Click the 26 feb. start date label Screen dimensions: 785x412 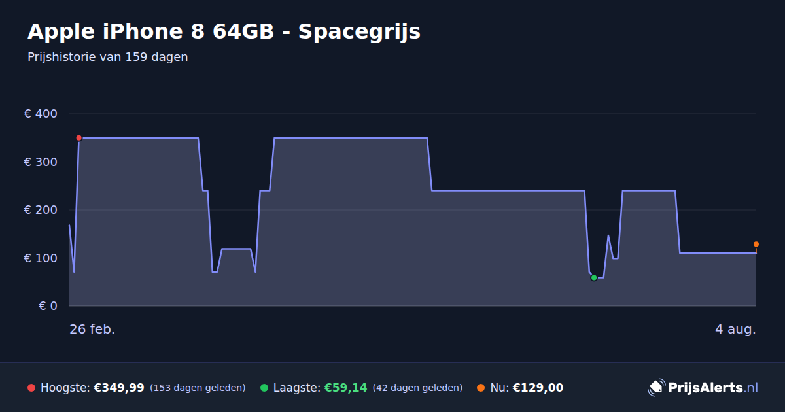pos(92,330)
